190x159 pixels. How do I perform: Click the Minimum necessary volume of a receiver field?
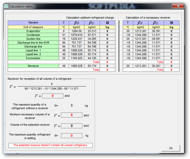click(72, 115)
